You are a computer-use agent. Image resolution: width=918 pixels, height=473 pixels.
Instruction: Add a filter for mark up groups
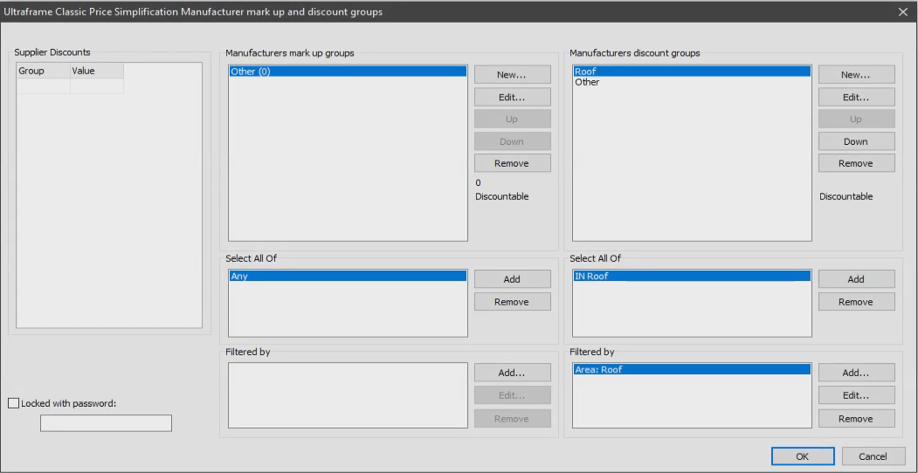pyautogui.click(x=512, y=373)
